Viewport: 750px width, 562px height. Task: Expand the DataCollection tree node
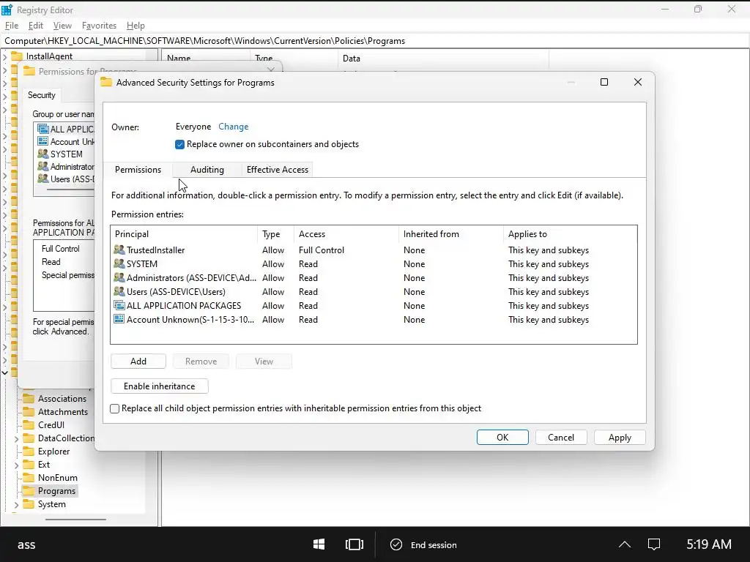[x=17, y=438]
